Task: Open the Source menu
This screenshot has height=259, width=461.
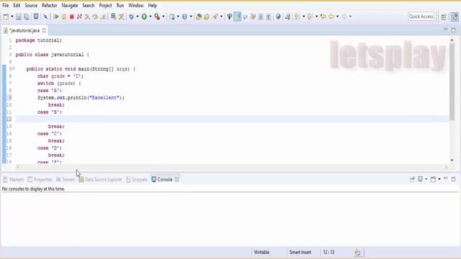Action: [31, 6]
